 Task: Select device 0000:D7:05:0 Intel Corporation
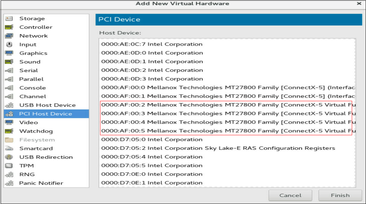(x=227, y=140)
